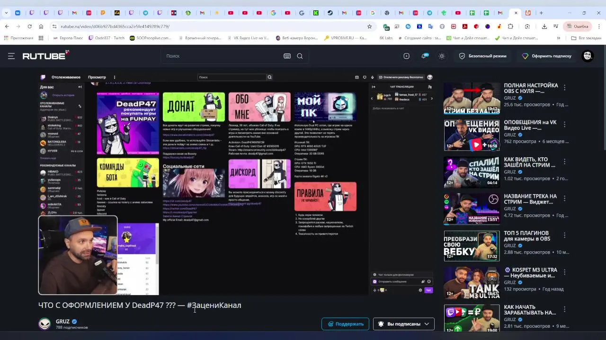Open Rutube notifications bell
Viewport: 606px width, 340px height.
click(x=425, y=56)
